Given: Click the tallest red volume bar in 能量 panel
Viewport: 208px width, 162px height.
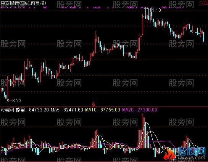Looking at the screenshot, I should tap(143, 131).
